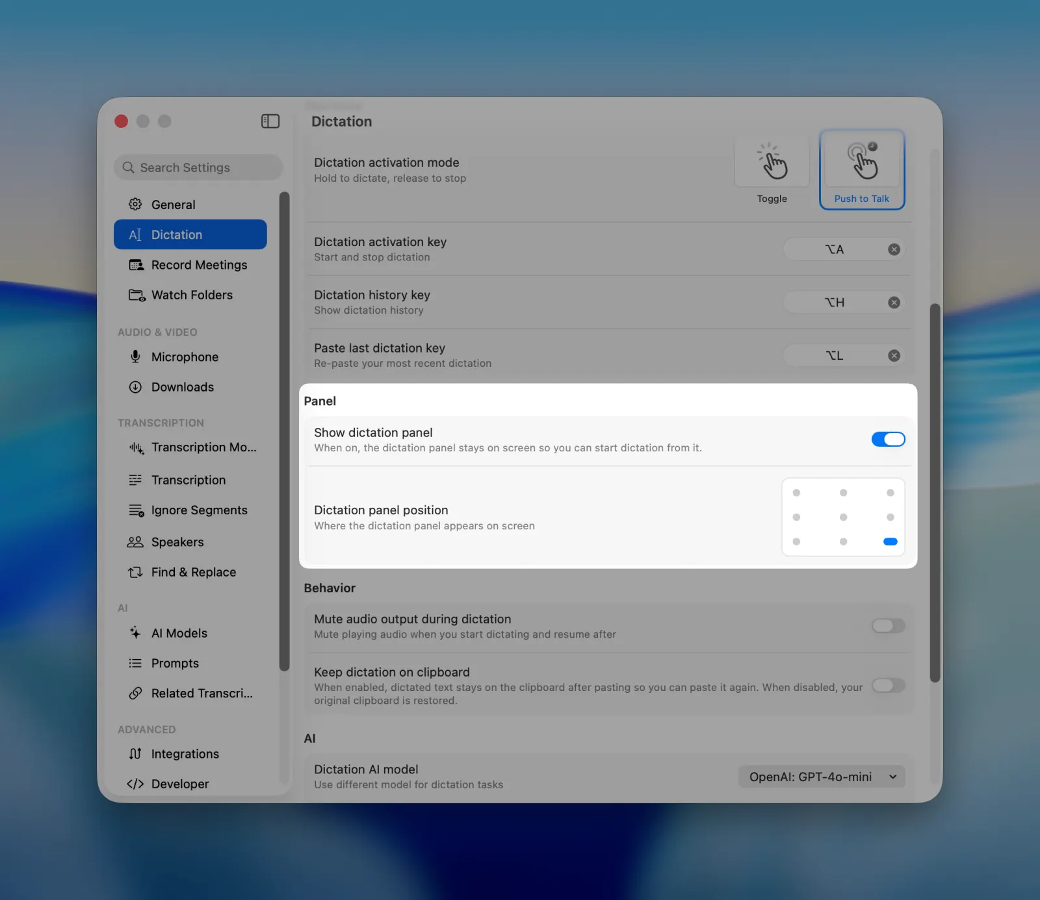Set panel position to top right
This screenshot has height=900, width=1040.
coord(890,493)
